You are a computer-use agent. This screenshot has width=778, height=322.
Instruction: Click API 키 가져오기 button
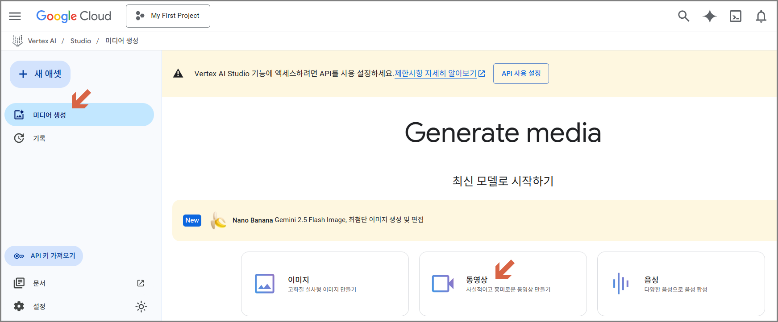pos(44,256)
